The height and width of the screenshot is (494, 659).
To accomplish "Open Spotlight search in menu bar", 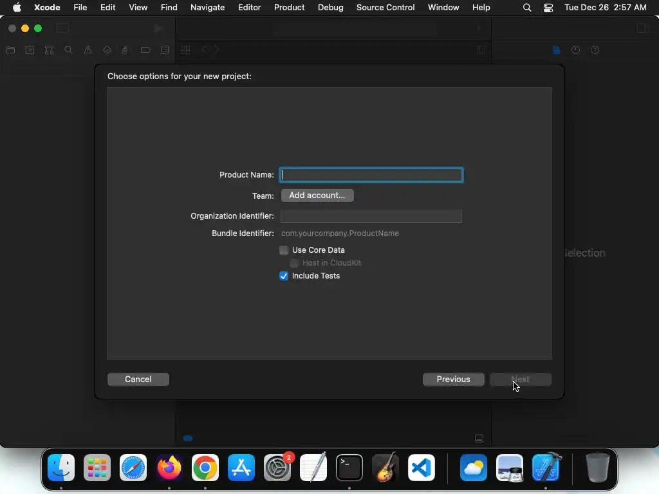I will pyautogui.click(x=526, y=8).
